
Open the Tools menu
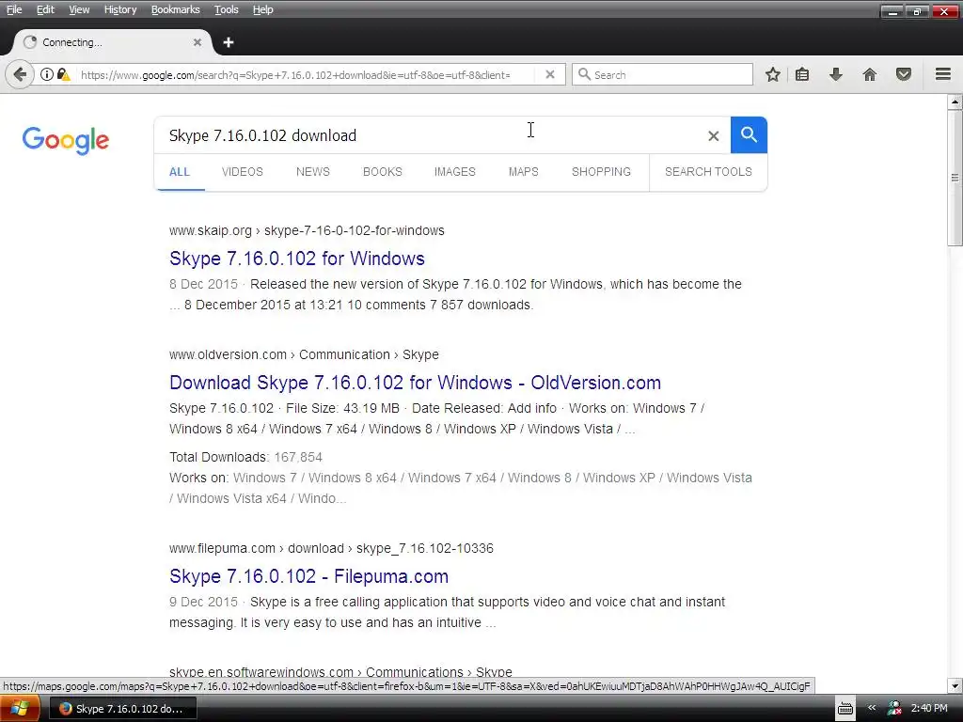tap(226, 9)
